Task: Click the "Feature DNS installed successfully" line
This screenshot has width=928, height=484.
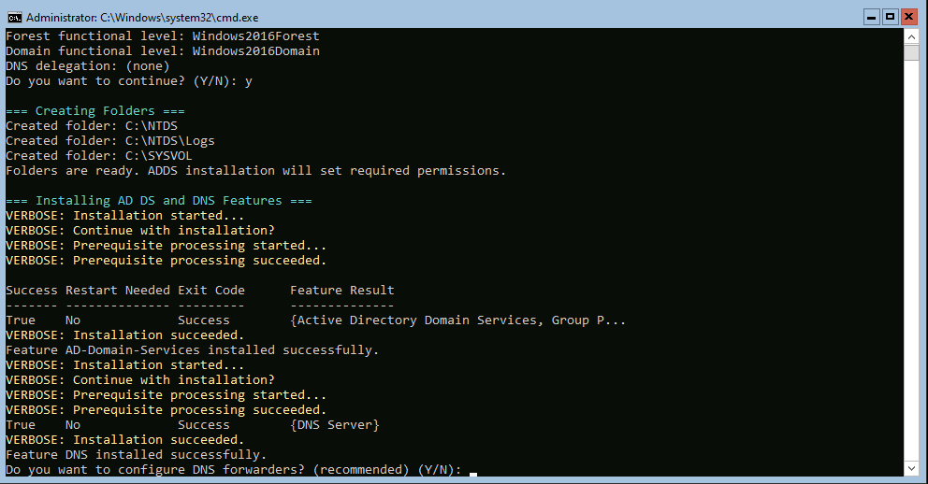Action: click(136, 455)
